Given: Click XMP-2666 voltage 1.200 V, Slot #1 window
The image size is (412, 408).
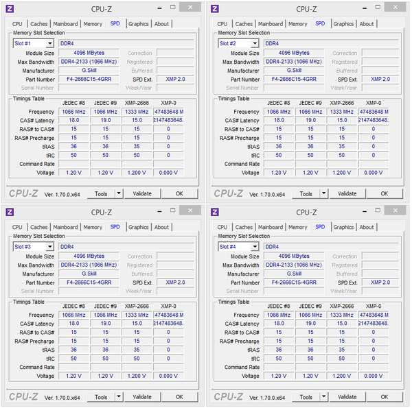Looking at the screenshot, I should tap(137, 173).
